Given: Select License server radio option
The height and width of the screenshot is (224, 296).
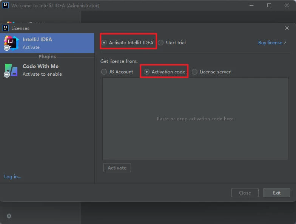Looking at the screenshot, I should point(195,72).
